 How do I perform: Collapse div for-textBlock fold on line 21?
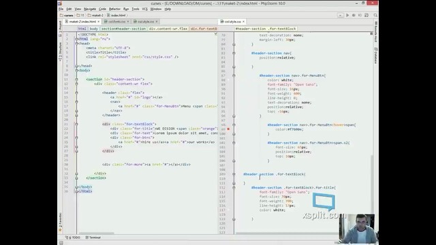[x=77, y=124]
